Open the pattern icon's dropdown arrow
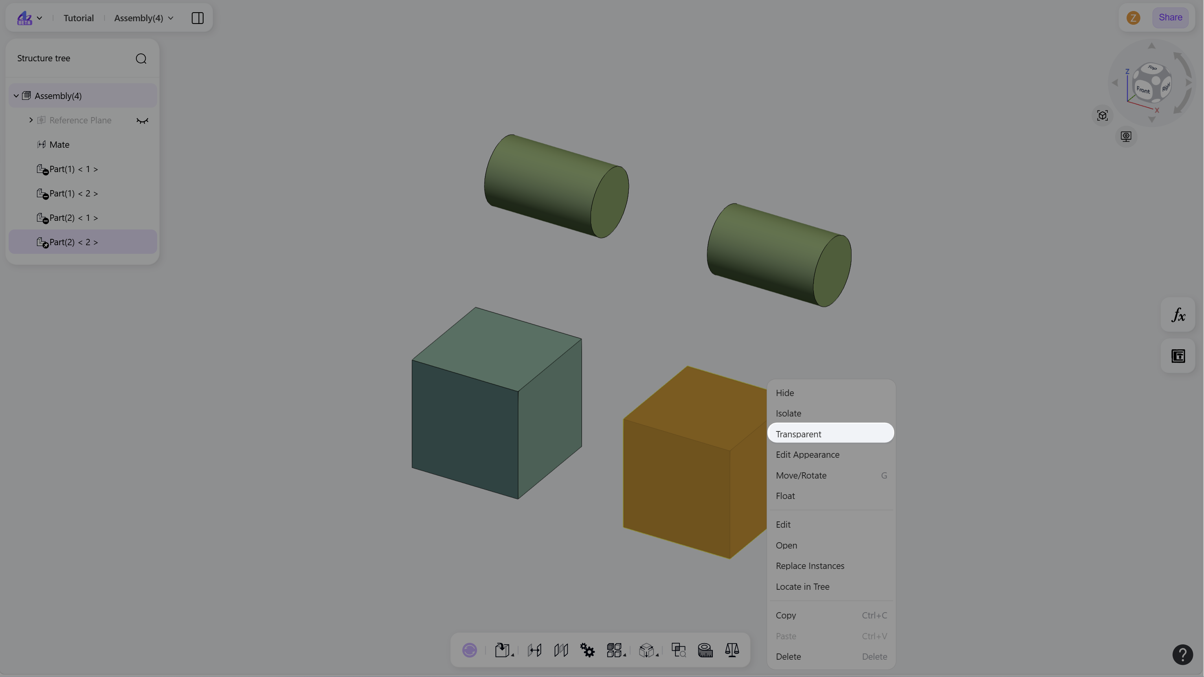Screen dimensions: 1204x677 point(624,655)
